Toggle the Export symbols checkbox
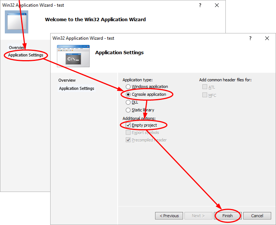 tap(128, 133)
